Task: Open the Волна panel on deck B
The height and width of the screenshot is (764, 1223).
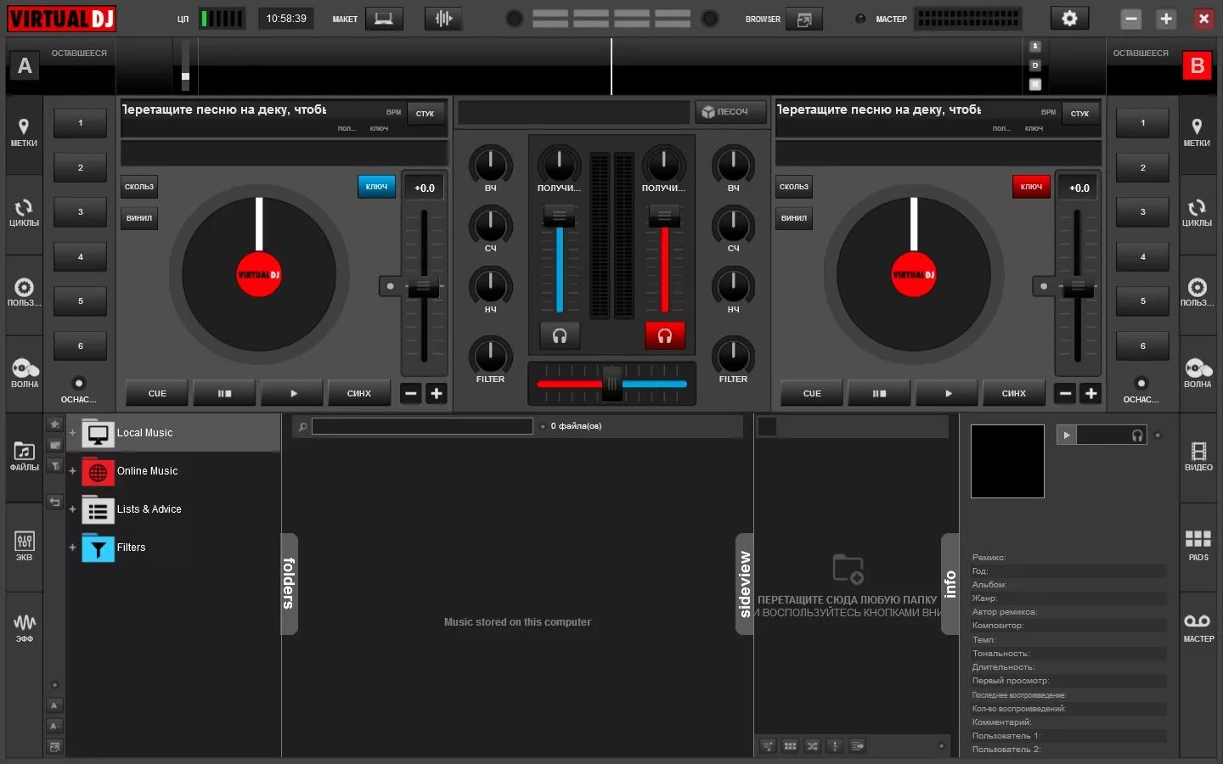Action: pos(1198,374)
